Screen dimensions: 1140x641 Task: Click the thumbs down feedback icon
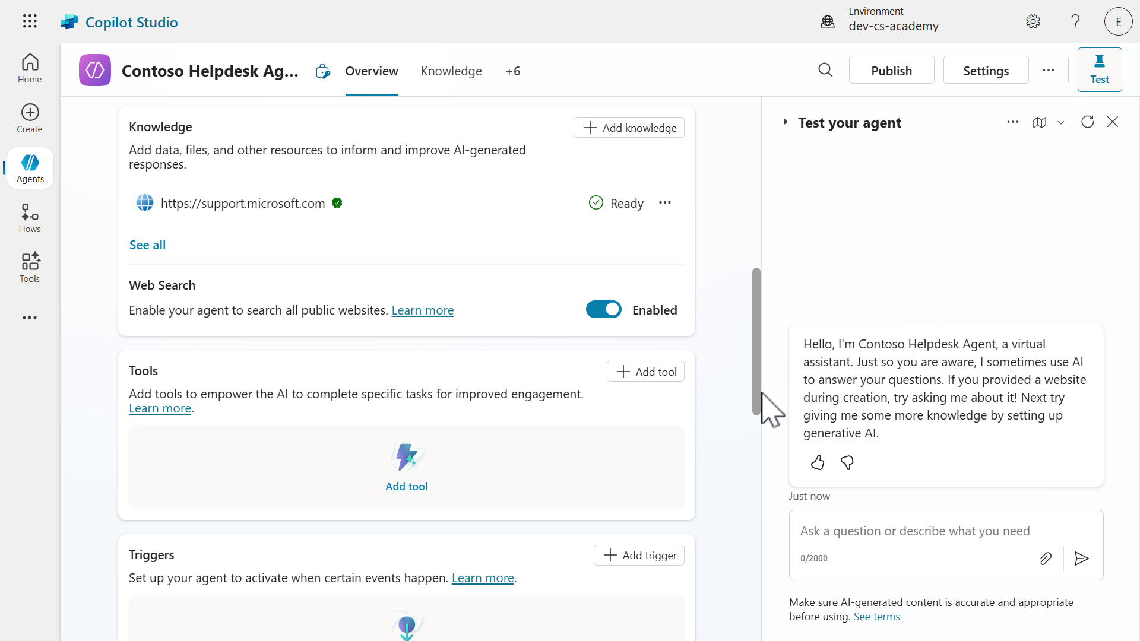pyautogui.click(x=847, y=463)
